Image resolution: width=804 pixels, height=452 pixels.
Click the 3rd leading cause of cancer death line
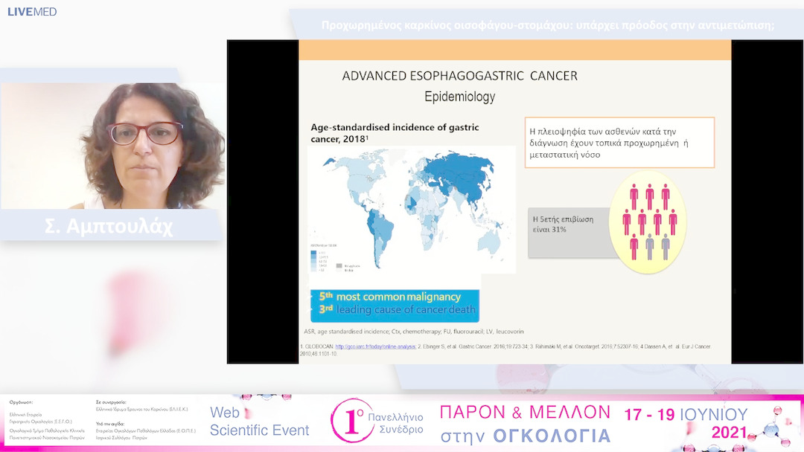[x=397, y=309]
